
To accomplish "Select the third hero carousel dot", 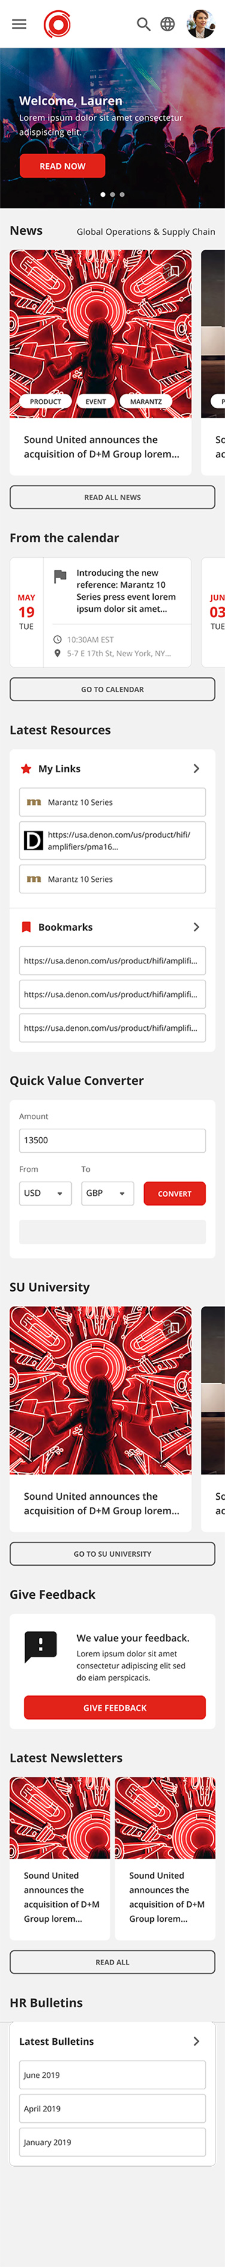I will click(x=121, y=195).
